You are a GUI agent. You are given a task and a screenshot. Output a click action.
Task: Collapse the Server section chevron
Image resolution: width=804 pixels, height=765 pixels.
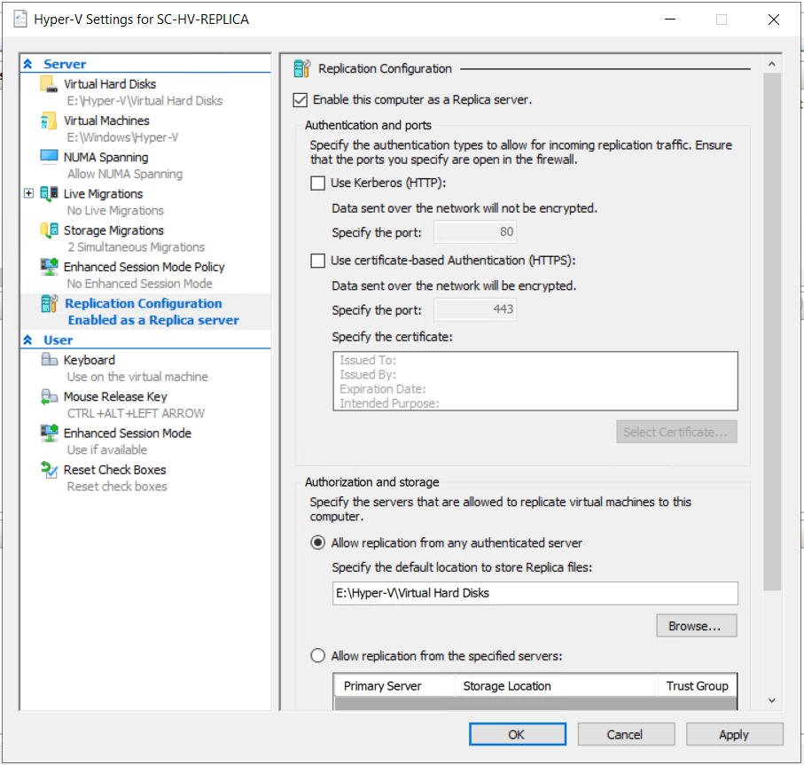pyautogui.click(x=28, y=64)
